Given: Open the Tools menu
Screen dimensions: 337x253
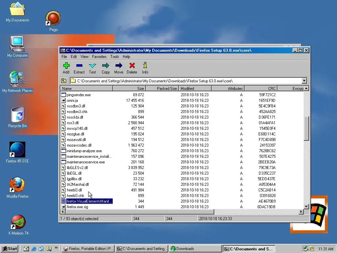Looking at the screenshot, I should [115, 57].
